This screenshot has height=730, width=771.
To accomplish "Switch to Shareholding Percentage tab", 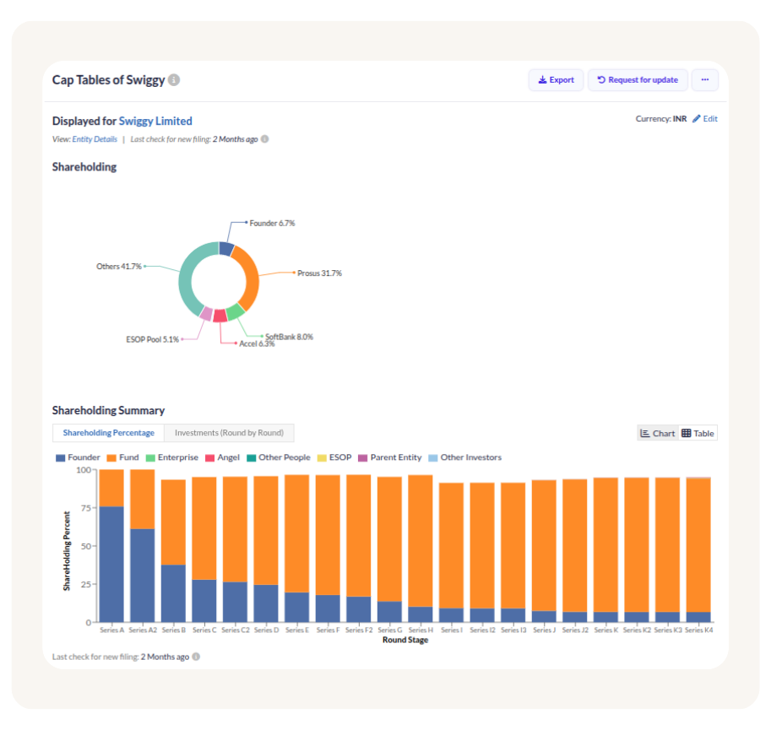I will 108,433.
